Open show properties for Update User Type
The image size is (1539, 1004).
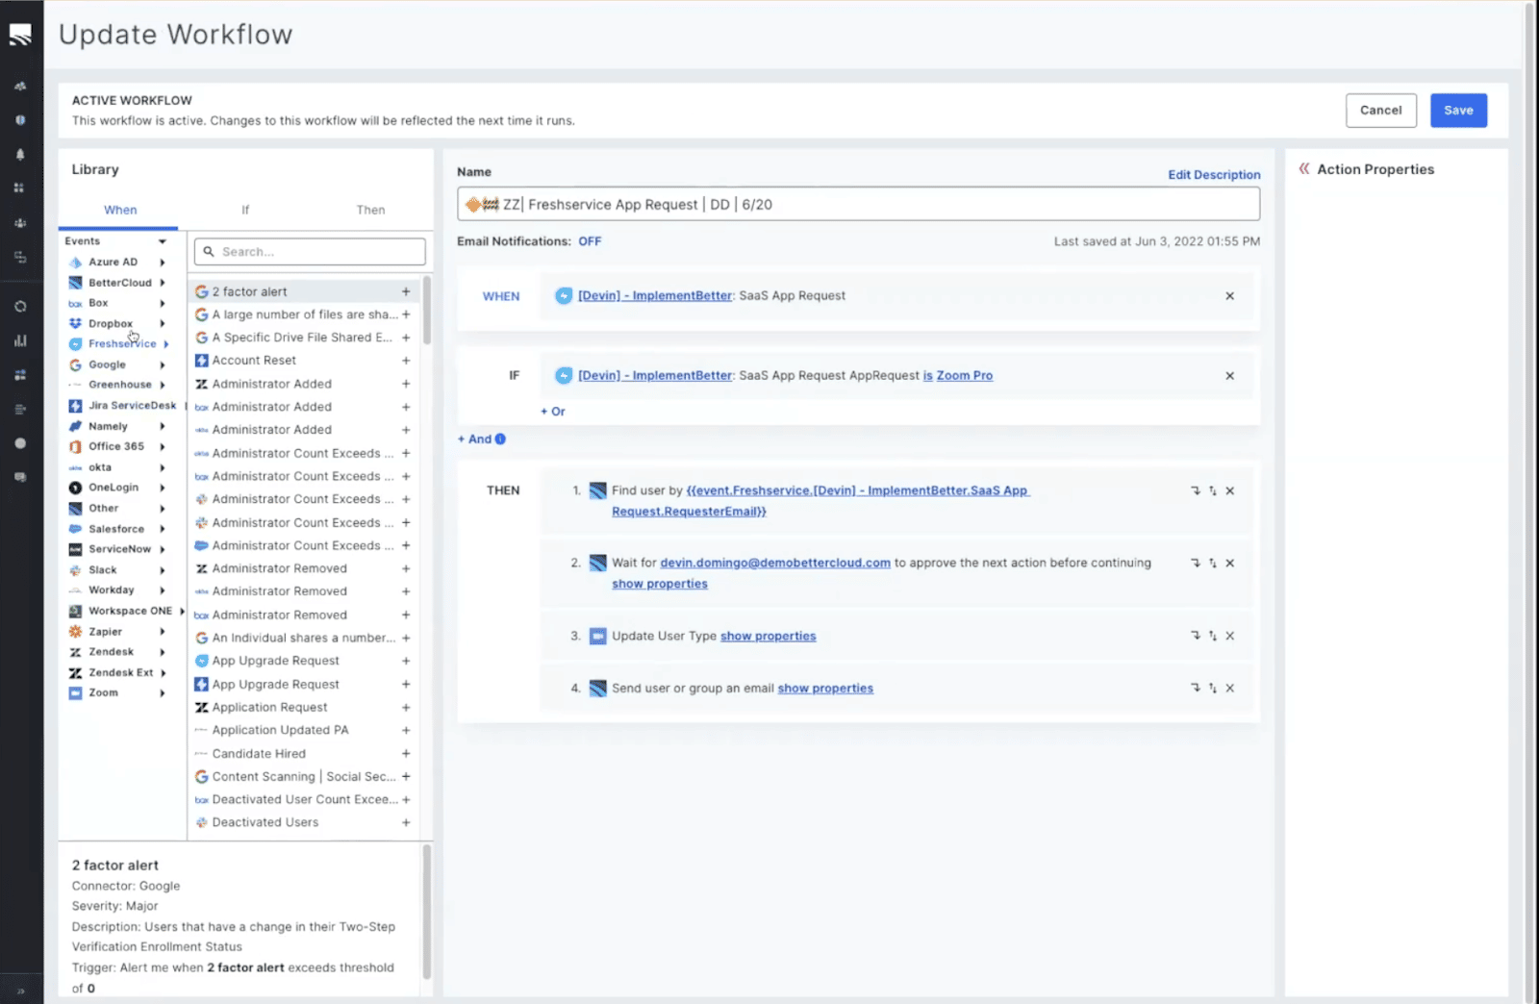click(768, 636)
